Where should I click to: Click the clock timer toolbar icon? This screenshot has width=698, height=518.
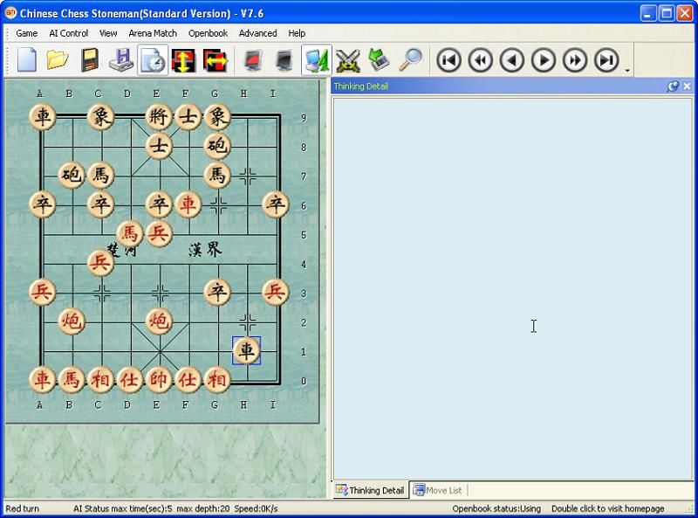pos(152,59)
